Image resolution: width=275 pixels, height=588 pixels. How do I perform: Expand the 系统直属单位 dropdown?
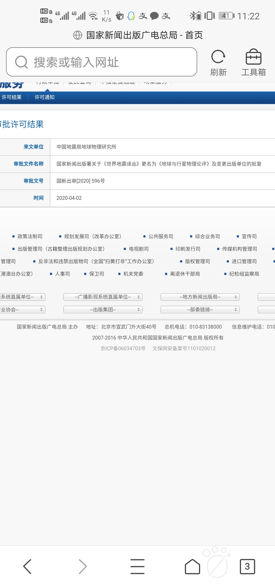pyautogui.click(x=22, y=297)
